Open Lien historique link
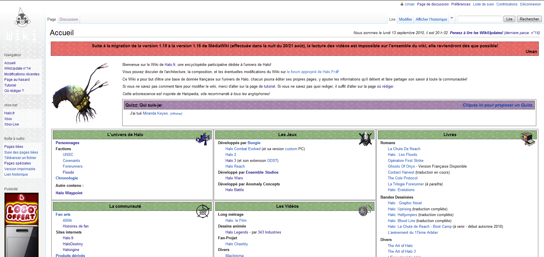544x257 pixels. 16,174
